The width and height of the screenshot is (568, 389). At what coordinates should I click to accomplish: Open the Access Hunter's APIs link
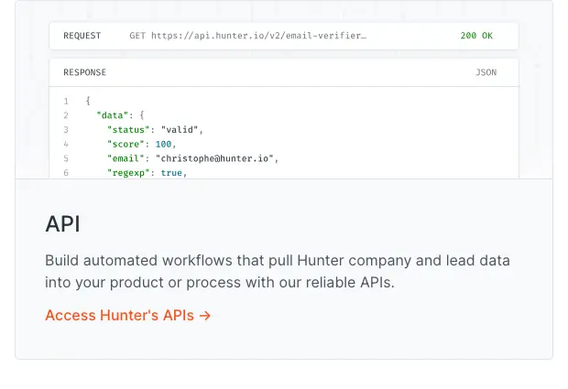coord(127,315)
